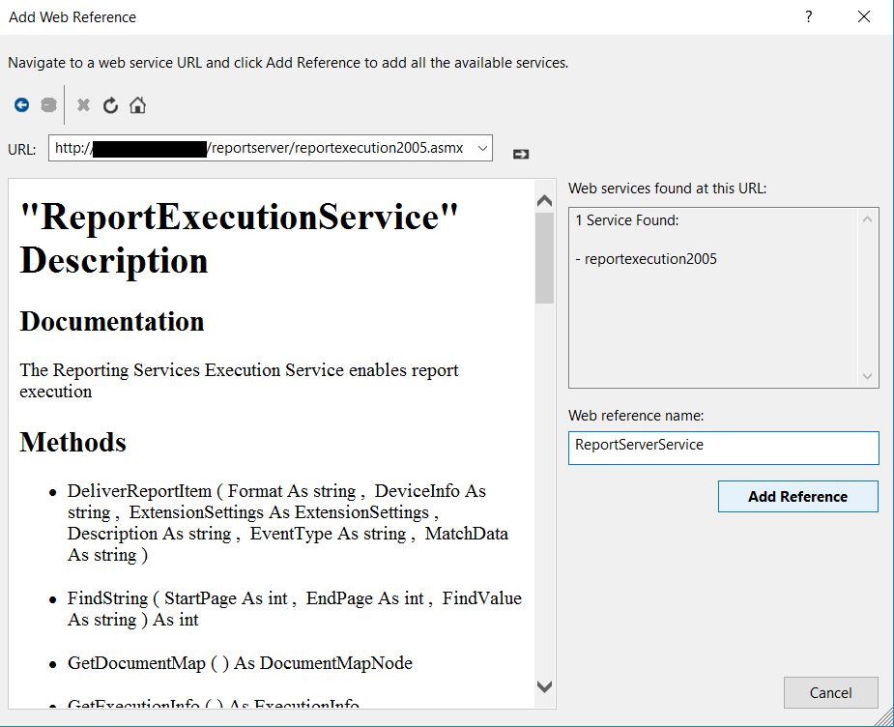Image resolution: width=894 pixels, height=727 pixels.
Task: Cancel the Add Web Reference dialog
Action: pyautogui.click(x=830, y=692)
